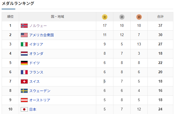Click the bronze medal column icon
The image size is (175, 114).
click(139, 17)
